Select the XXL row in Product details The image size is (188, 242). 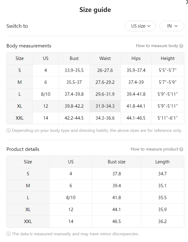[x=95, y=222]
